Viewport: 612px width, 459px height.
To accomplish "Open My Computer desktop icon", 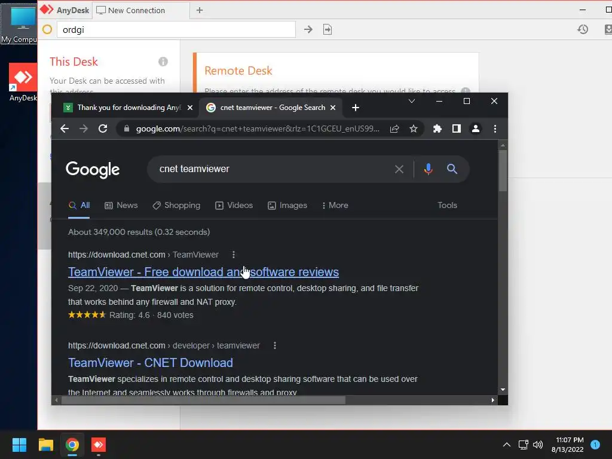I will click(x=19, y=23).
